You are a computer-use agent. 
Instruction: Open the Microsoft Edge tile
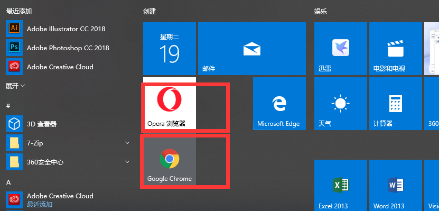pos(279,104)
